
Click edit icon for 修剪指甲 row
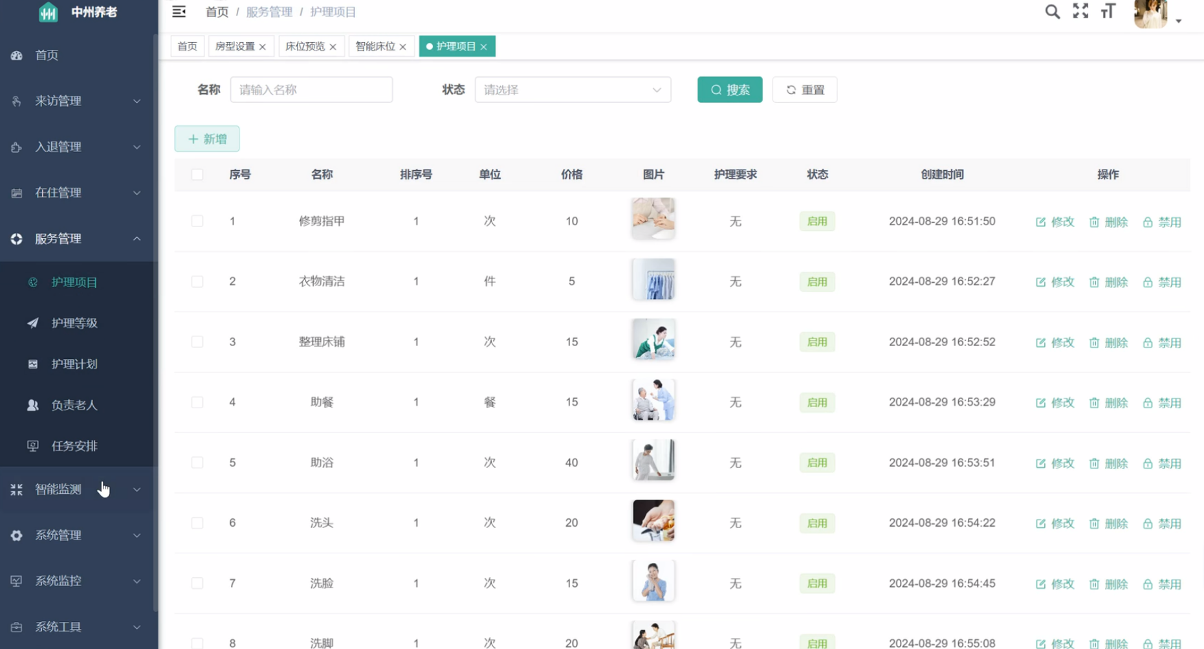click(1040, 222)
